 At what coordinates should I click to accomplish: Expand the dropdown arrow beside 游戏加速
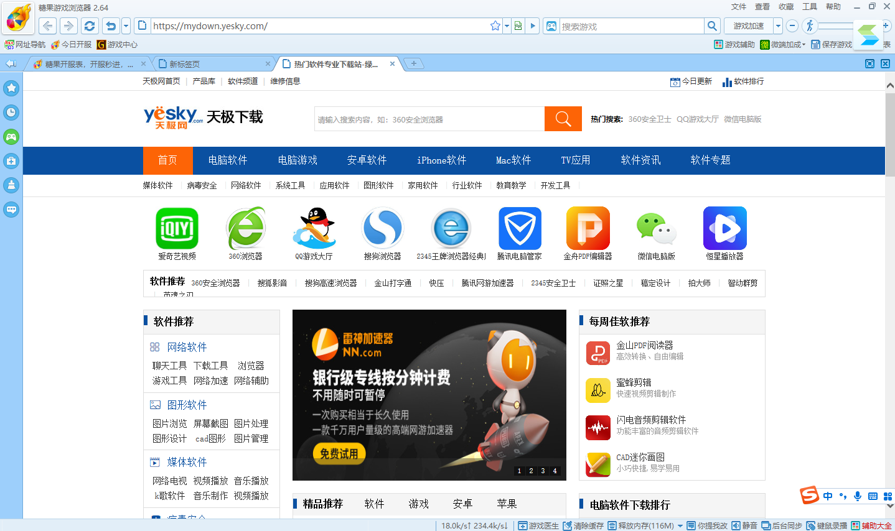778,26
